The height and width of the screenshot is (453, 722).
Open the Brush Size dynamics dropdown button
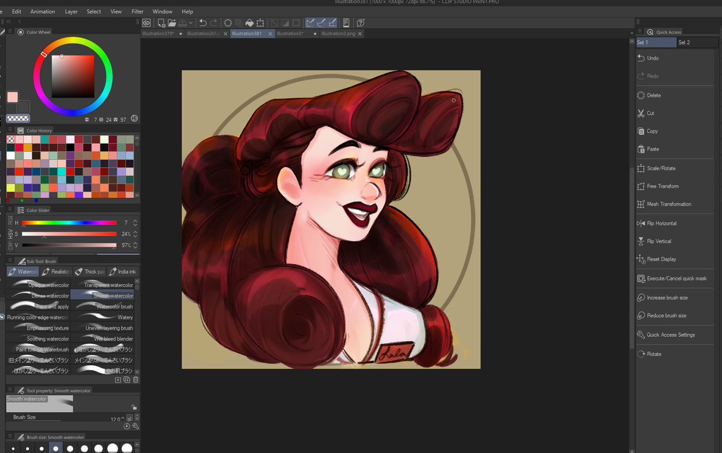tap(129, 418)
